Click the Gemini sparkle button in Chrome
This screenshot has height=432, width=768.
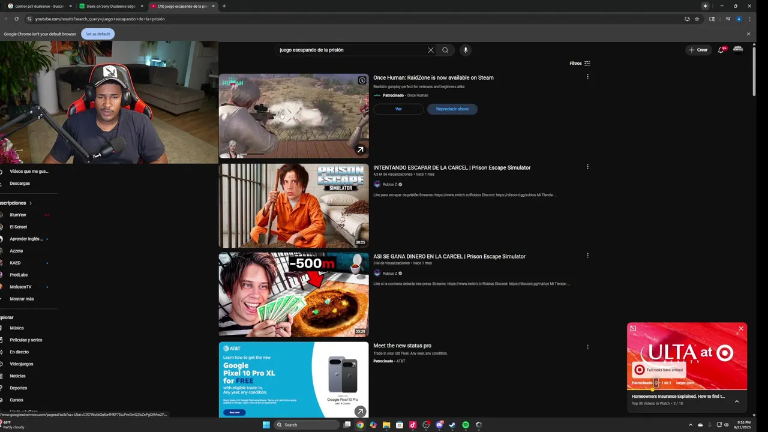(705, 6)
